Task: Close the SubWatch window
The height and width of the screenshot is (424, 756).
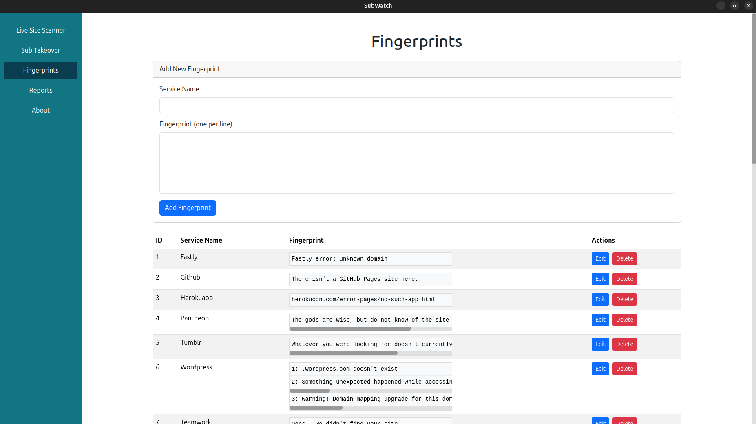Action: pyautogui.click(x=748, y=6)
